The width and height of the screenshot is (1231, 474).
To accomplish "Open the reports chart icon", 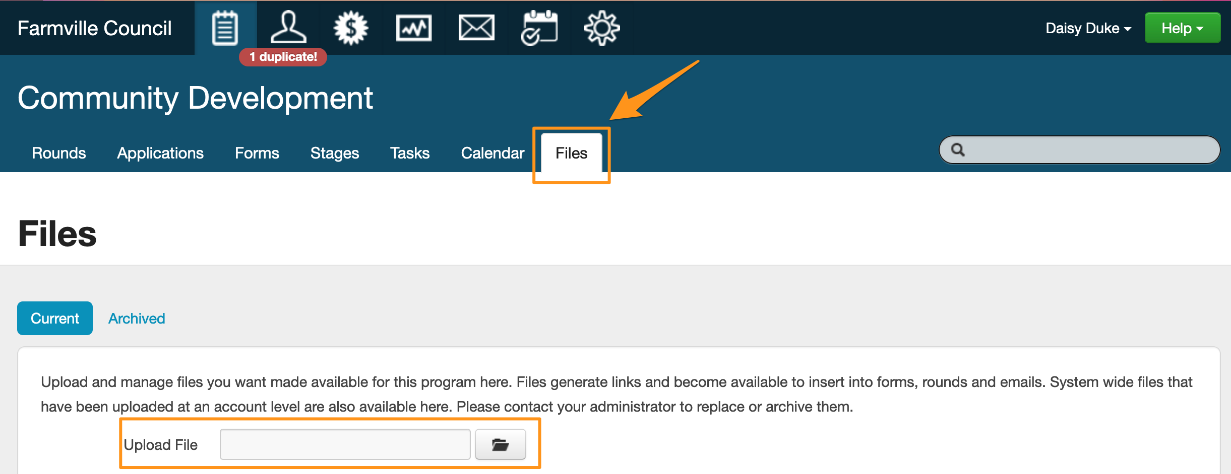I will point(414,28).
